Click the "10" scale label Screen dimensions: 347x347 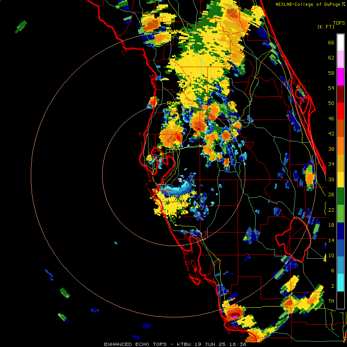pos(331,255)
